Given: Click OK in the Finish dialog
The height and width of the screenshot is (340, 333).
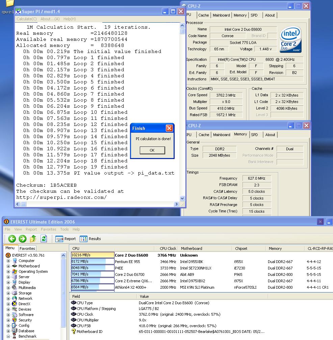Looking at the screenshot, I should point(152,150).
